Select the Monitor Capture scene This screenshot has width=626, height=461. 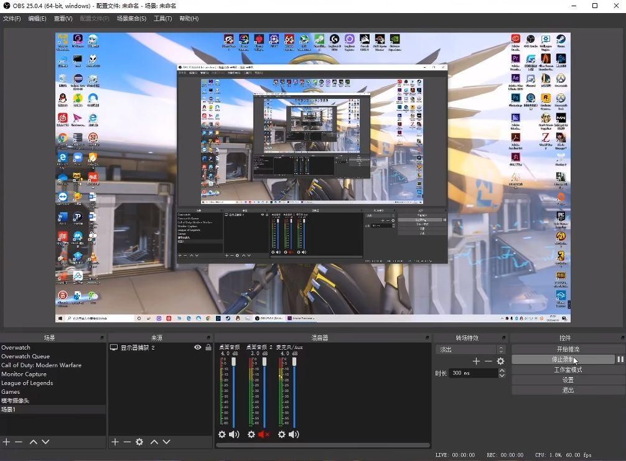[53, 374]
